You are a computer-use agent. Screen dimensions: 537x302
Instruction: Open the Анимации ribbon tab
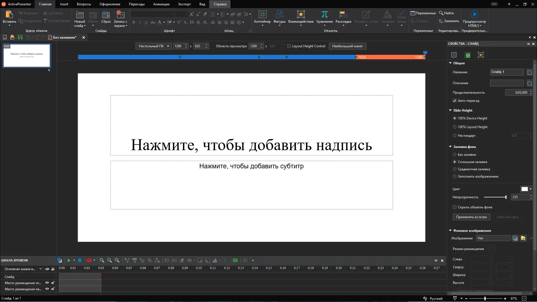coord(161,4)
